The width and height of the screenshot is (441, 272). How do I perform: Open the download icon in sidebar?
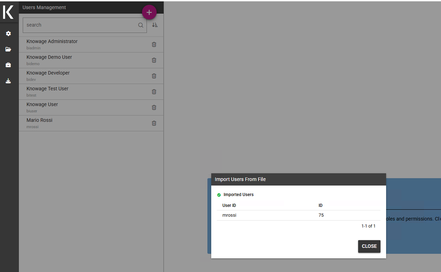(x=8, y=81)
